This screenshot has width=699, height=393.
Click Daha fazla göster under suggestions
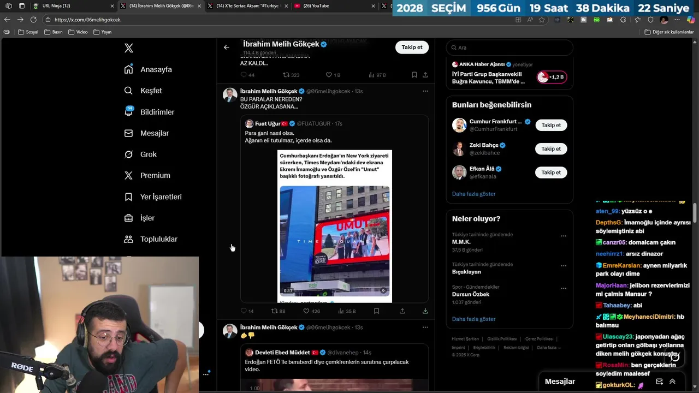473,194
